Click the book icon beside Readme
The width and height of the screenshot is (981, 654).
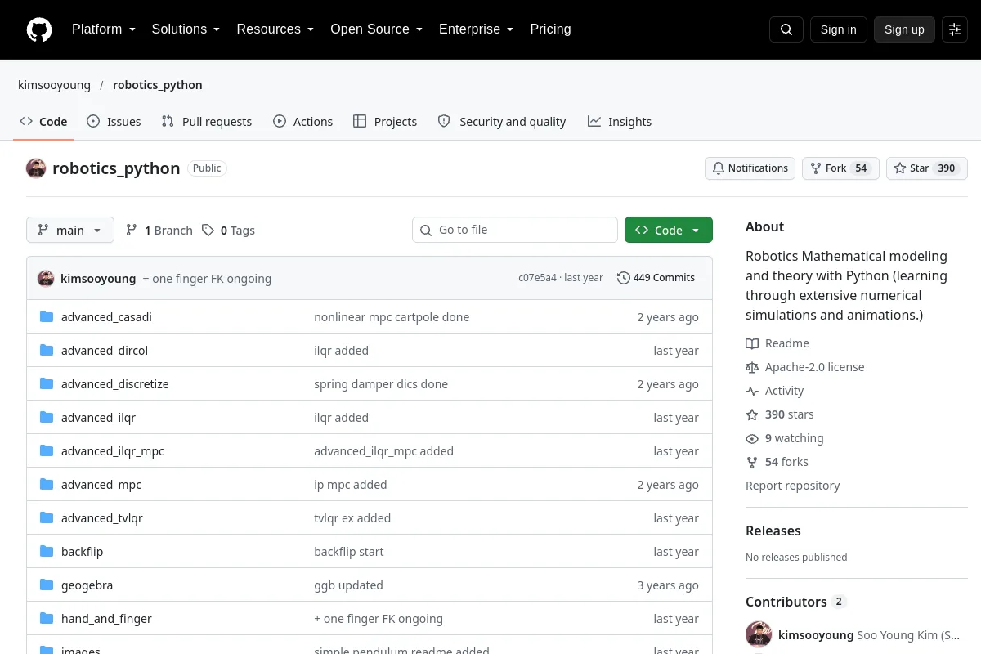[x=752, y=343]
